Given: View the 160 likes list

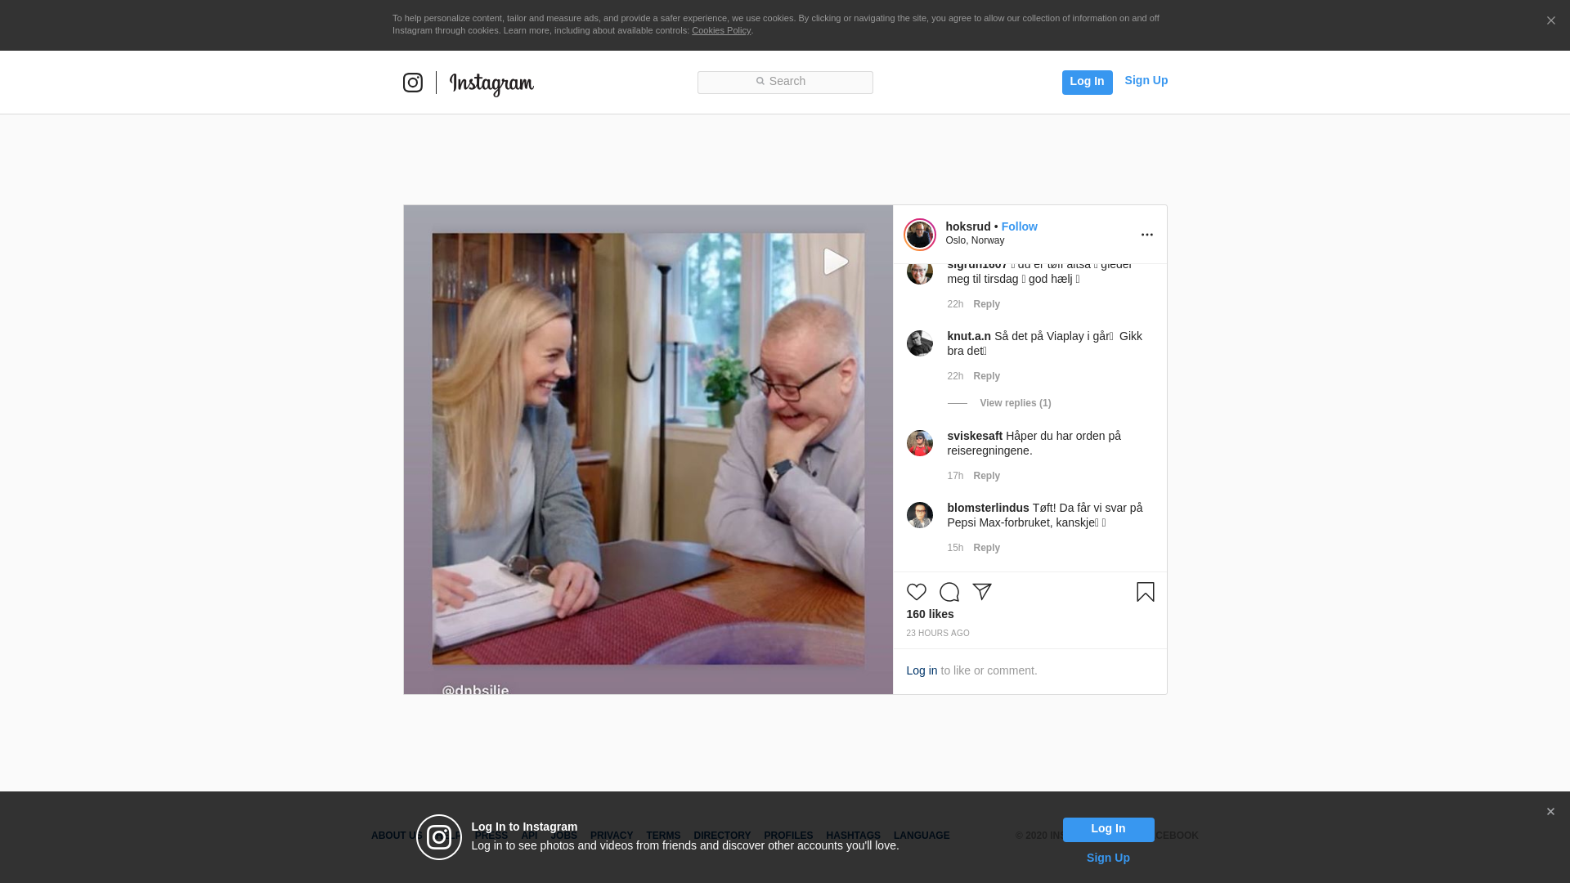Looking at the screenshot, I should (x=931, y=614).
